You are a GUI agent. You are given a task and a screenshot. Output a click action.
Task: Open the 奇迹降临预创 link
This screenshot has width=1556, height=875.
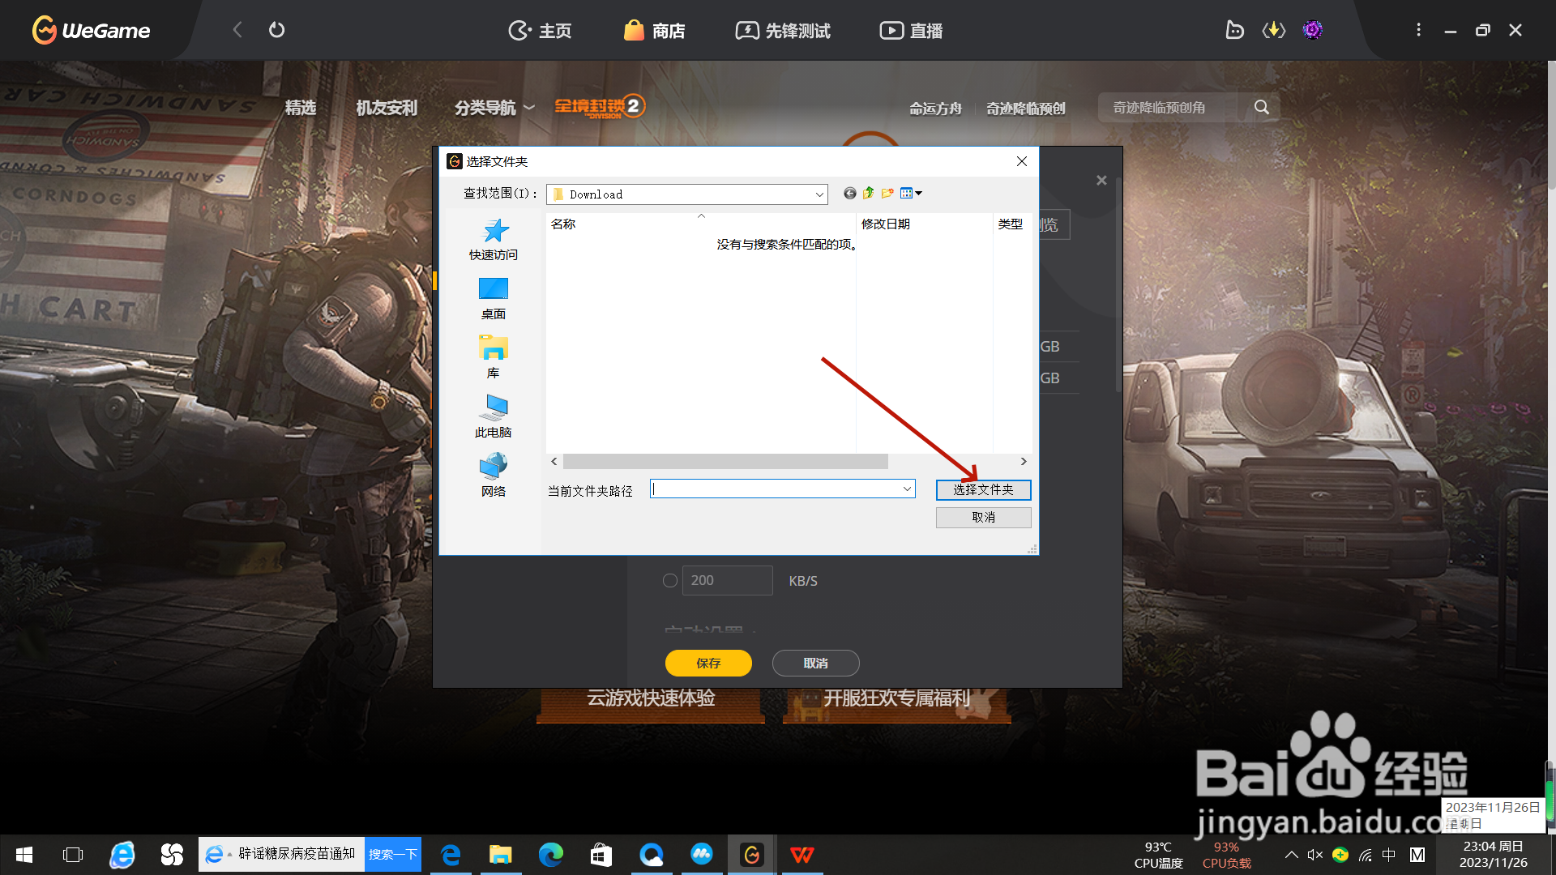pos(1025,109)
